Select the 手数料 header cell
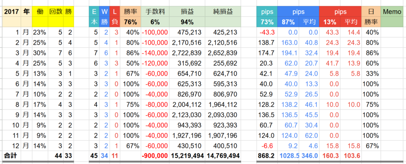Screen dimensions: 406x164 point(155,12)
